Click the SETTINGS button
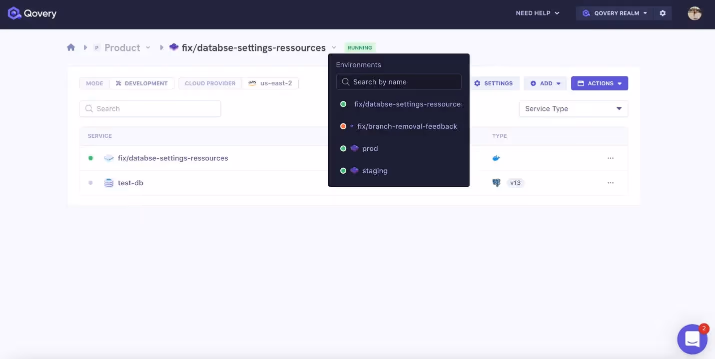 494,83
